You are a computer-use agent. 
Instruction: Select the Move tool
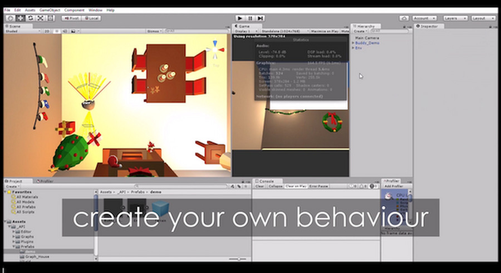pos(21,18)
